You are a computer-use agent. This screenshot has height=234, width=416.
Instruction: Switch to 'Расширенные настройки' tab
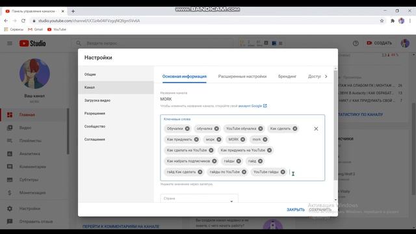pyautogui.click(x=242, y=77)
